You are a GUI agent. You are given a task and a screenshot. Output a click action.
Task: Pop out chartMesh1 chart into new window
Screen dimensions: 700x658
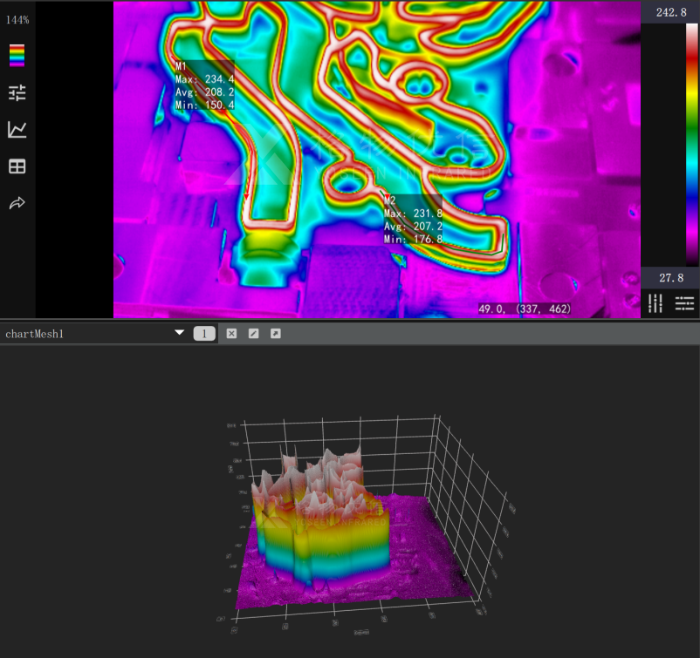[276, 334]
